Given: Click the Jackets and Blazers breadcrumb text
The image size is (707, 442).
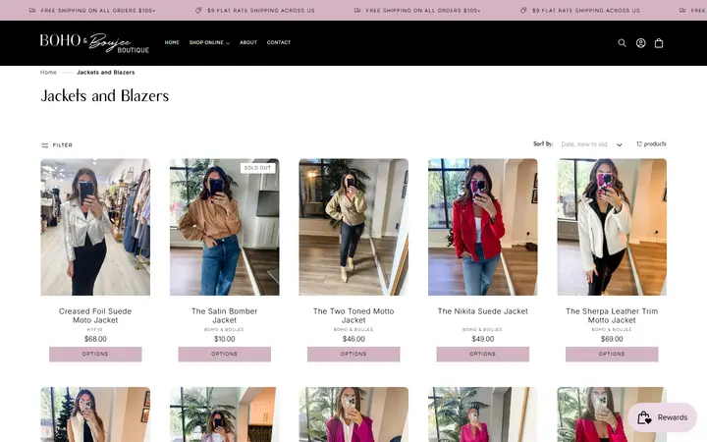Looking at the screenshot, I should click(x=105, y=72).
